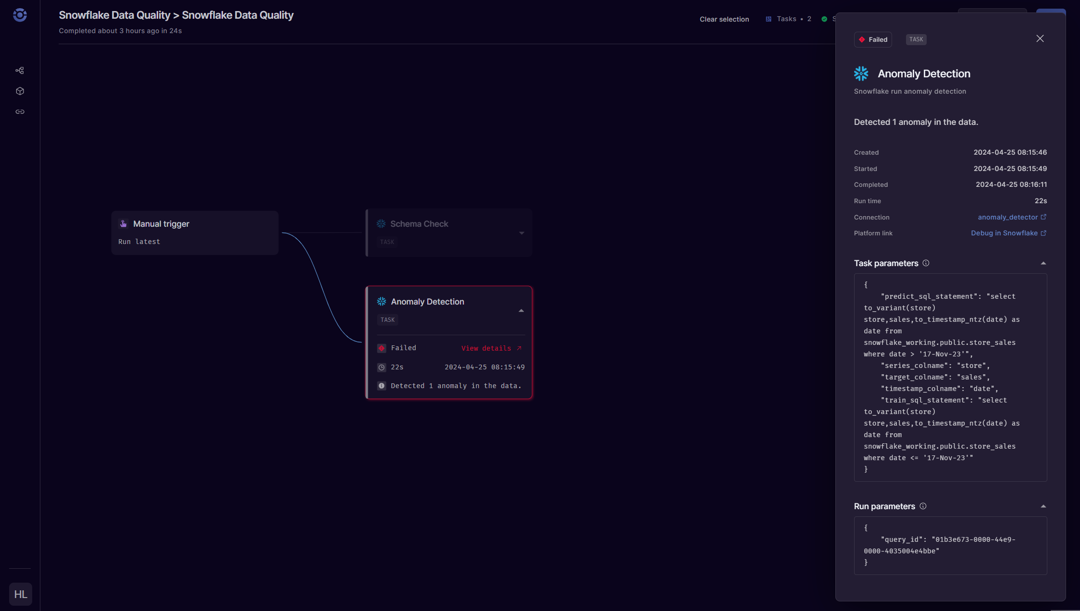Image resolution: width=1080 pixels, height=611 pixels.
Task: Expand the Schema Check node chevron
Action: [522, 232]
